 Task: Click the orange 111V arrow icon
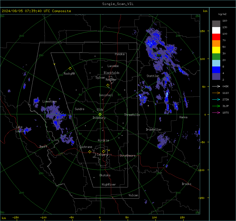(x=216, y=93)
